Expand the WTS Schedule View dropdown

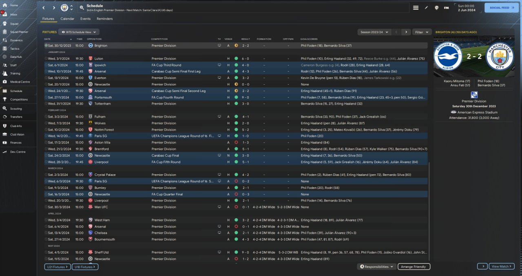79,32
